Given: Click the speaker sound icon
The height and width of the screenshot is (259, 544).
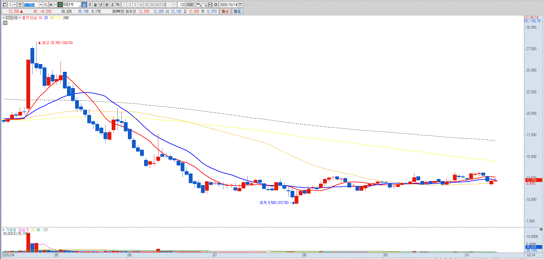Looking at the screenshot, I should [x=51, y=5].
